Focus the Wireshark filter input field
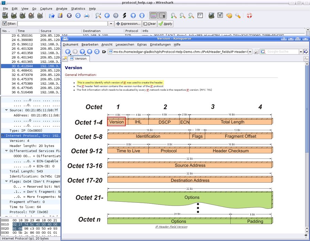Screen dimensions: 310x241 click(63, 24)
